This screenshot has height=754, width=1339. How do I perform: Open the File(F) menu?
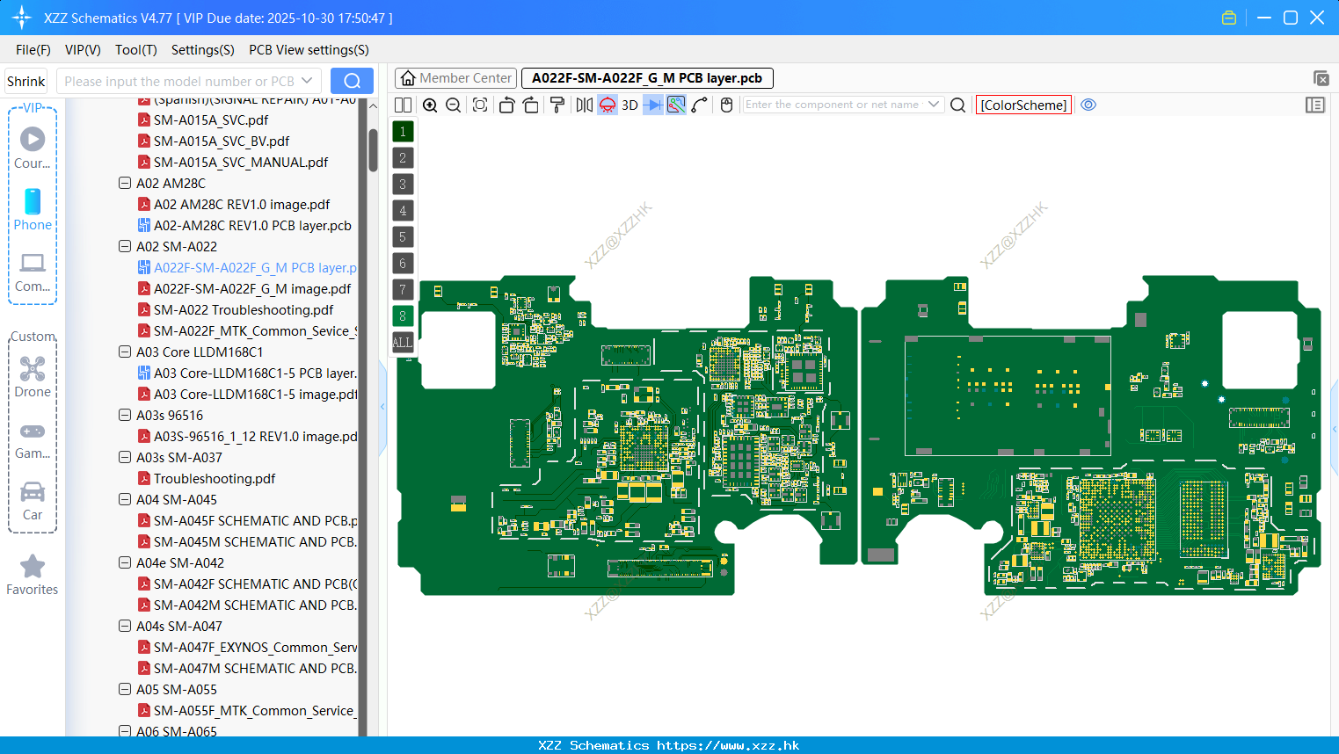tap(33, 50)
